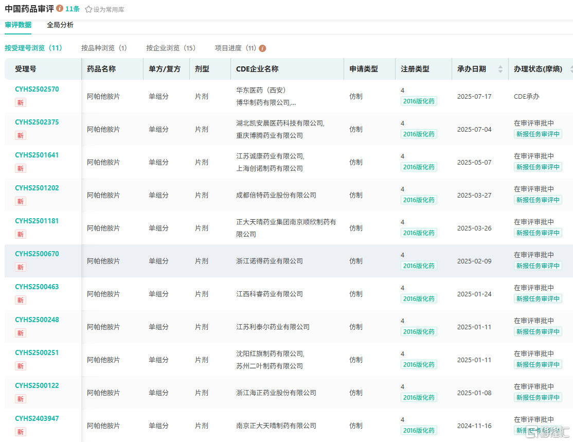Click the 新 badge under CYHS2501641

click(21, 169)
